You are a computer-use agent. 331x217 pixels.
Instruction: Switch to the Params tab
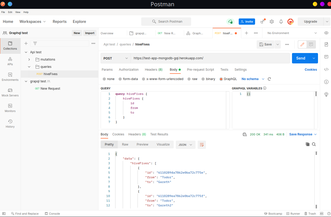click(107, 70)
